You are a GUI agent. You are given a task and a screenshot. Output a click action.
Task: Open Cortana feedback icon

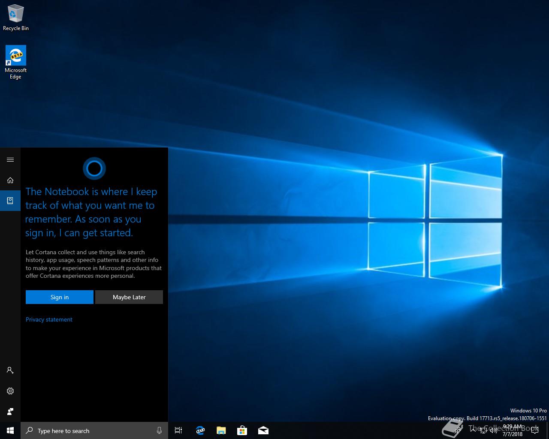click(x=10, y=412)
